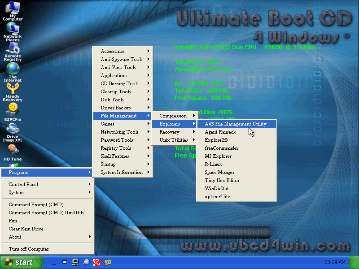This screenshot has width=359, height=269.
Task: Open the System Information submenu
Action: pyautogui.click(x=122, y=172)
